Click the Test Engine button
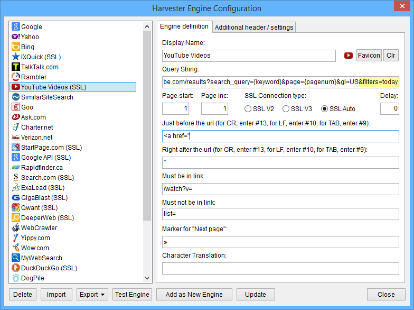The width and height of the screenshot is (414, 310). click(x=132, y=294)
